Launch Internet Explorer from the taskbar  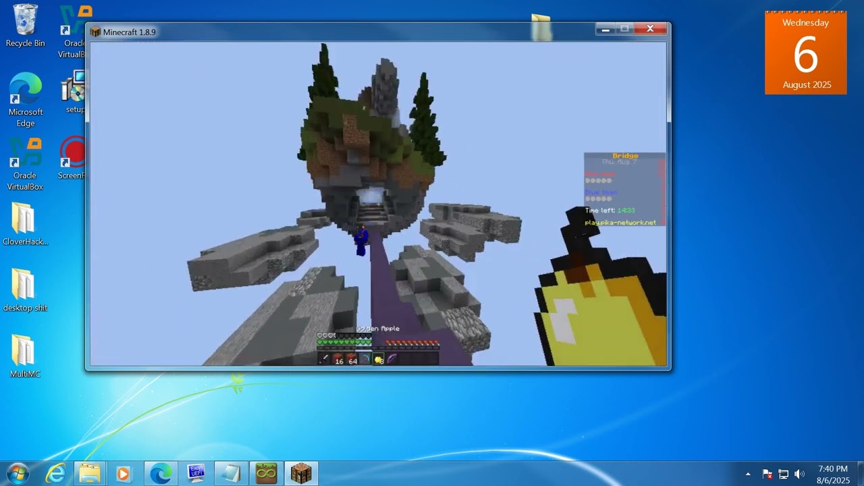[x=55, y=474]
